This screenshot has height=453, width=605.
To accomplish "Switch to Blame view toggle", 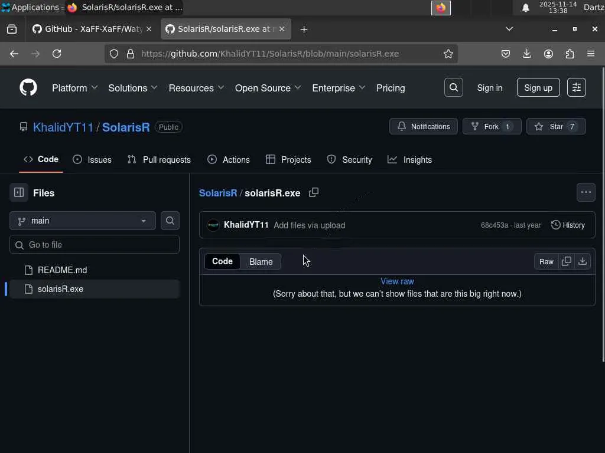I will (261, 261).
